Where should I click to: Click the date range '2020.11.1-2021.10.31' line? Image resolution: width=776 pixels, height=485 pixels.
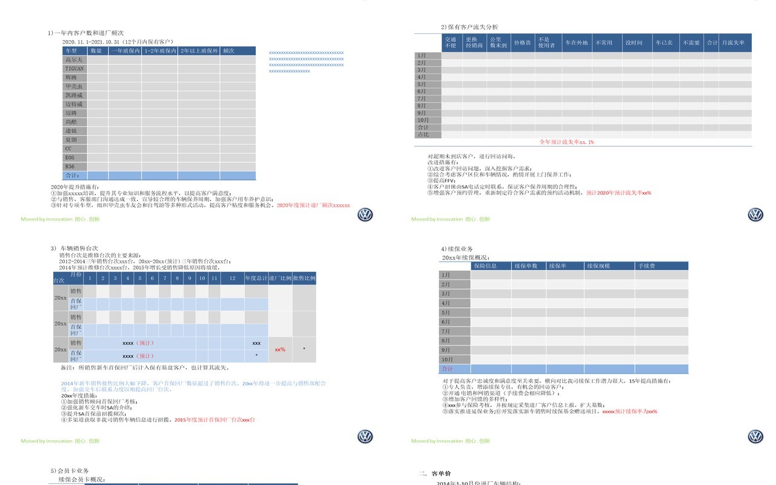coord(118,42)
